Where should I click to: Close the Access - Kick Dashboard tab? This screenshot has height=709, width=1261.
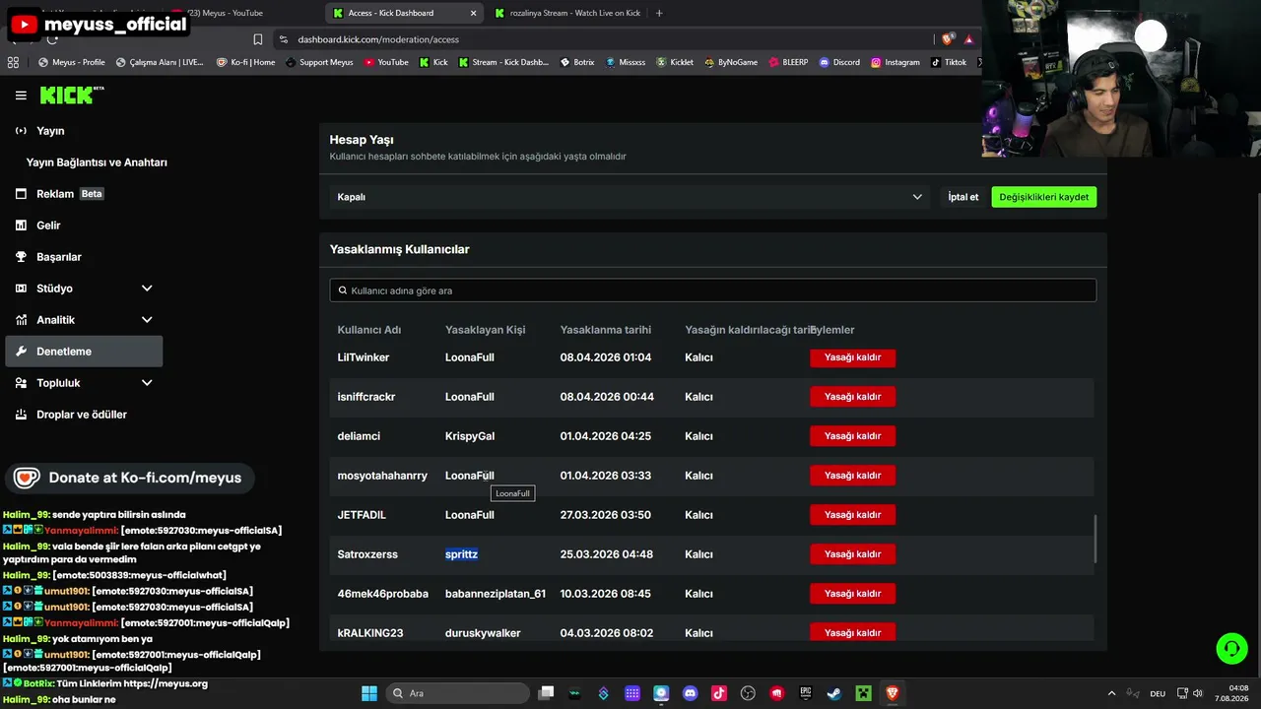473,13
